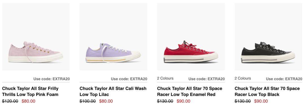Open the black Space Racer shoe image
The width and height of the screenshot is (305, 110).
click(269, 37)
